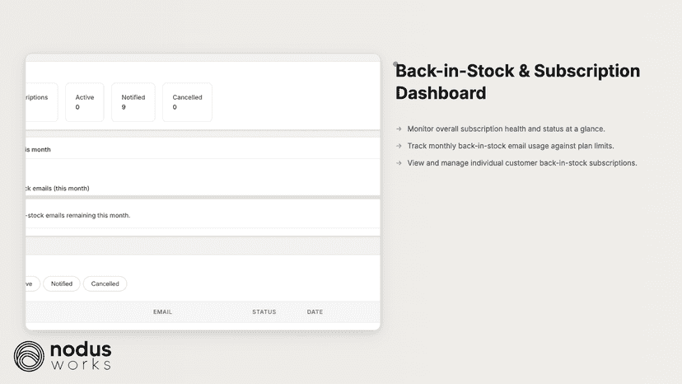Click the 'emails (this month)' usage label
The image size is (682, 384).
pos(58,189)
